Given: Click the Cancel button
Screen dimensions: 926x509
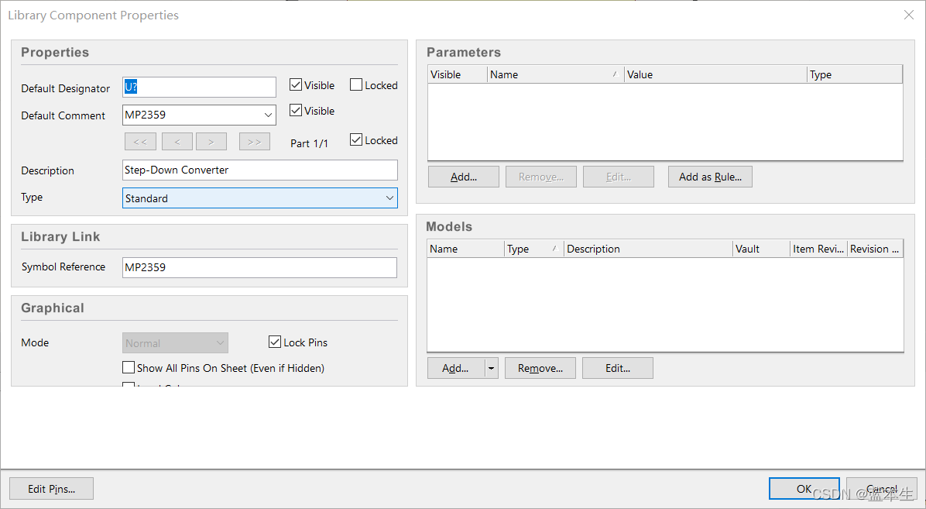Looking at the screenshot, I should pos(882,489).
